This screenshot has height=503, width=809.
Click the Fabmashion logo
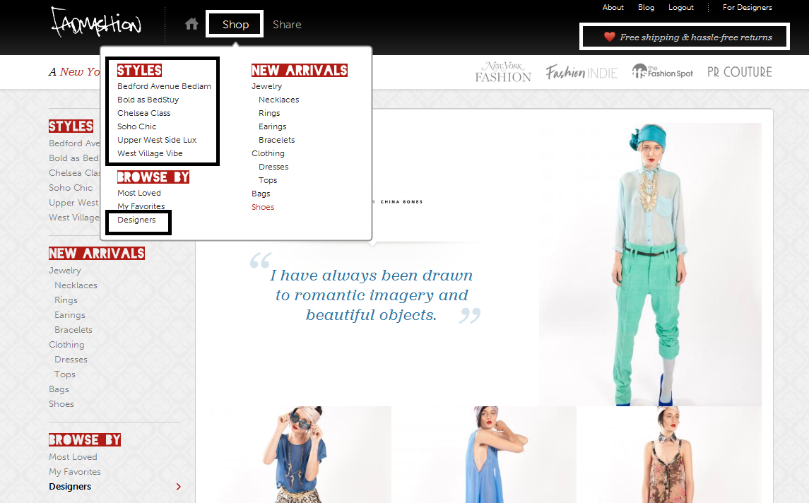[96, 23]
